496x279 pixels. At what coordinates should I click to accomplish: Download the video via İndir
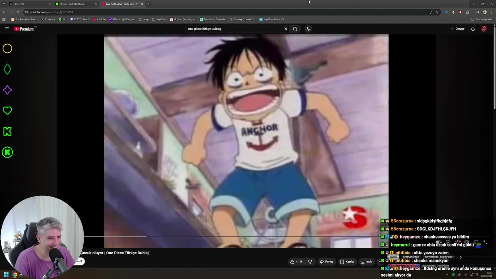click(x=367, y=262)
